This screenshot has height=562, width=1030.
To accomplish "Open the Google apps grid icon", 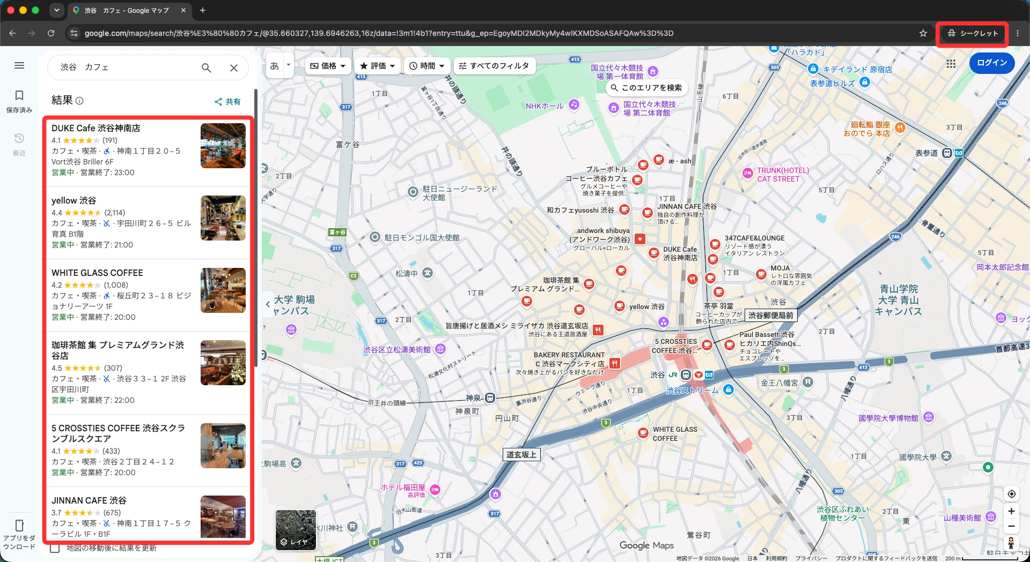I will tap(951, 64).
